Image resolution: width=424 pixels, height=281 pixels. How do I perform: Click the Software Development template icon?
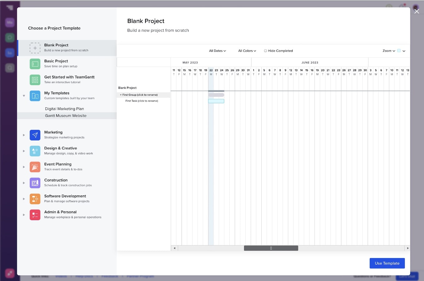tap(35, 199)
